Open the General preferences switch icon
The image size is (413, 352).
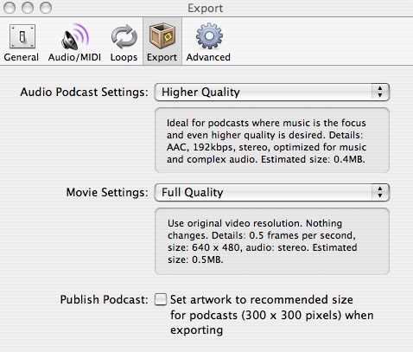tap(22, 36)
